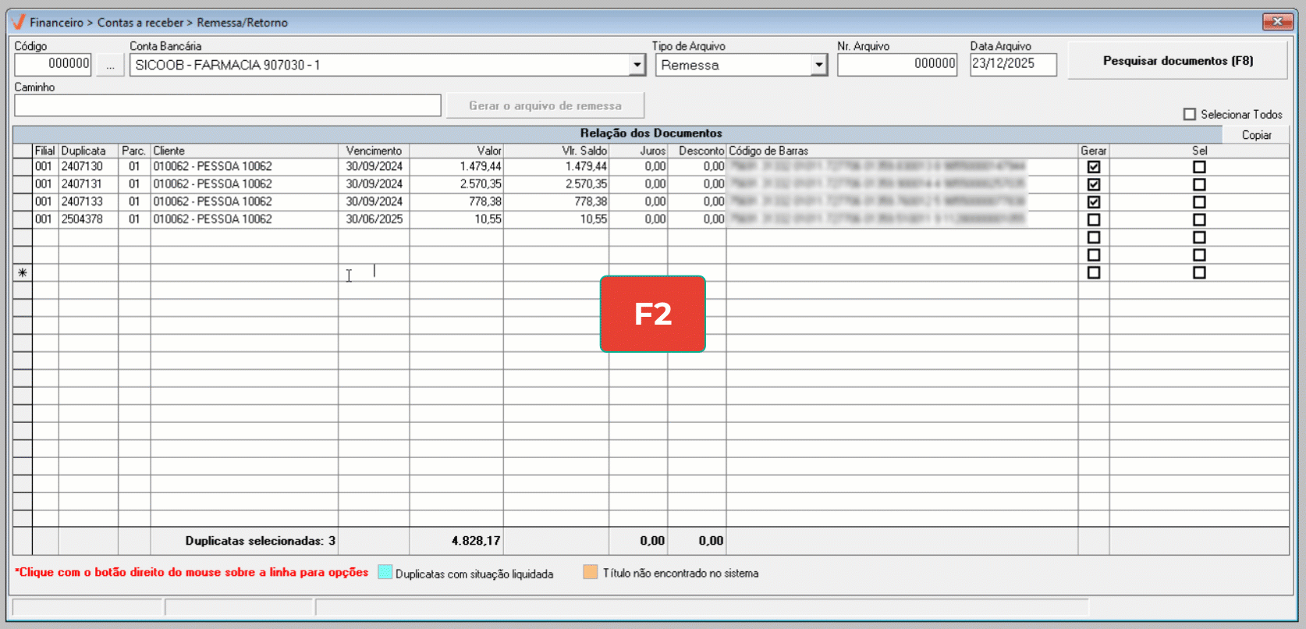1306x629 pixels.
Task: Check Sel in the new asterisk row
Action: coord(1199,272)
